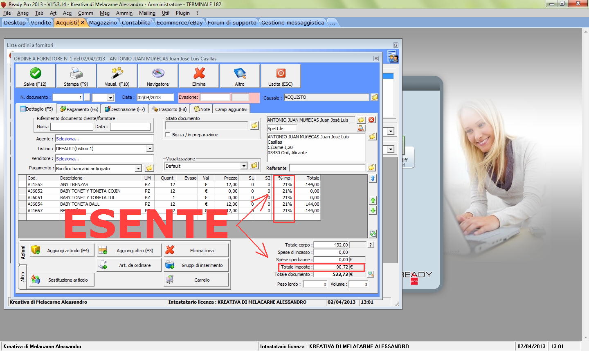The width and height of the screenshot is (589, 351).
Task: Click the Referente input field
Action: coord(327,168)
